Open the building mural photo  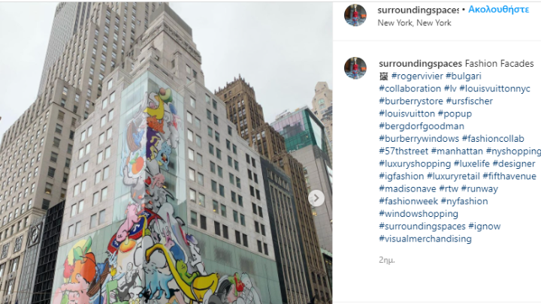(x=166, y=153)
